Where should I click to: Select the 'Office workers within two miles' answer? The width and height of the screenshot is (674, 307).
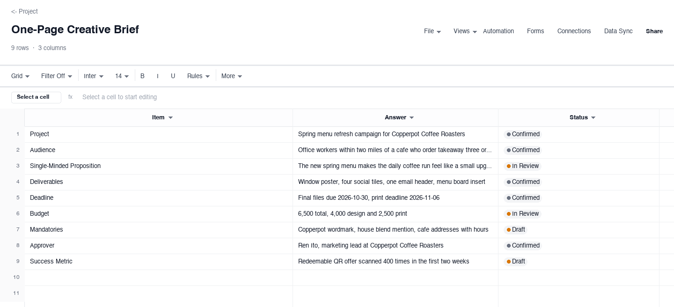[396, 150]
